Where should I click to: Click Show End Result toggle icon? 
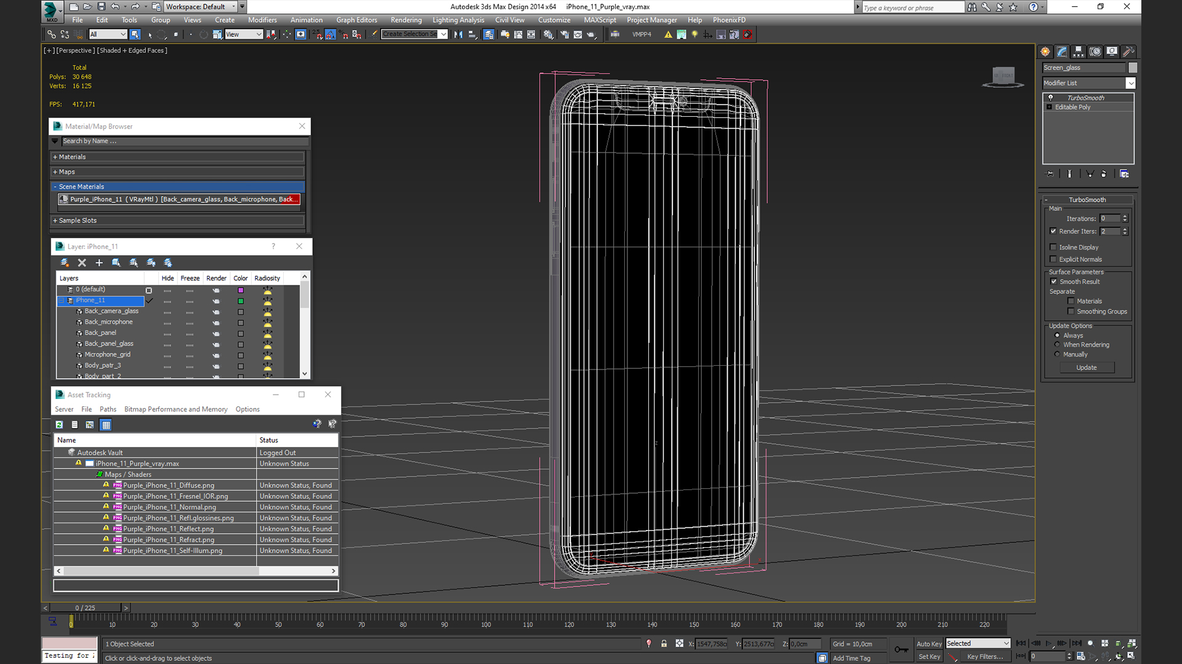pyautogui.click(x=1069, y=174)
